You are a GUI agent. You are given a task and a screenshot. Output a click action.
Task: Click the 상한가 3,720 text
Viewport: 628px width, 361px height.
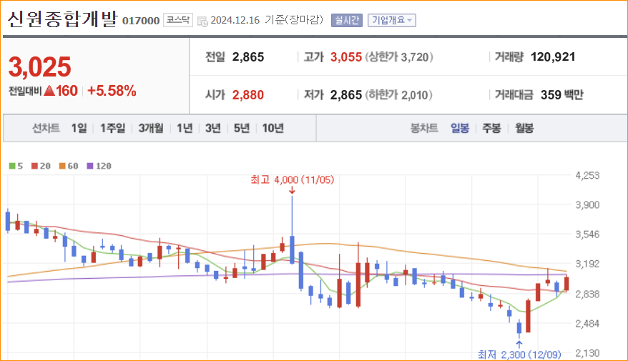pos(399,57)
